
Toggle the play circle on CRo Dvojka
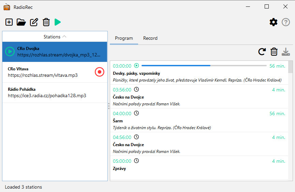(x=10, y=52)
